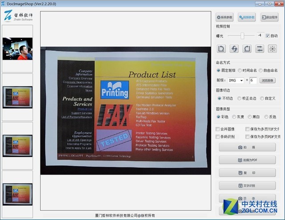Enable the 合并图像 merge images checkbox

click(x=218, y=129)
